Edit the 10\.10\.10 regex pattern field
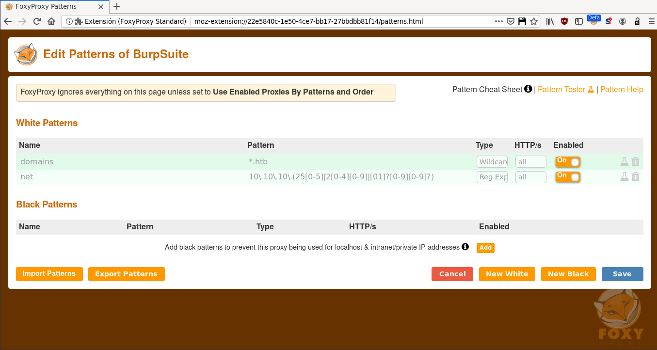The height and width of the screenshot is (350, 657). click(x=359, y=177)
